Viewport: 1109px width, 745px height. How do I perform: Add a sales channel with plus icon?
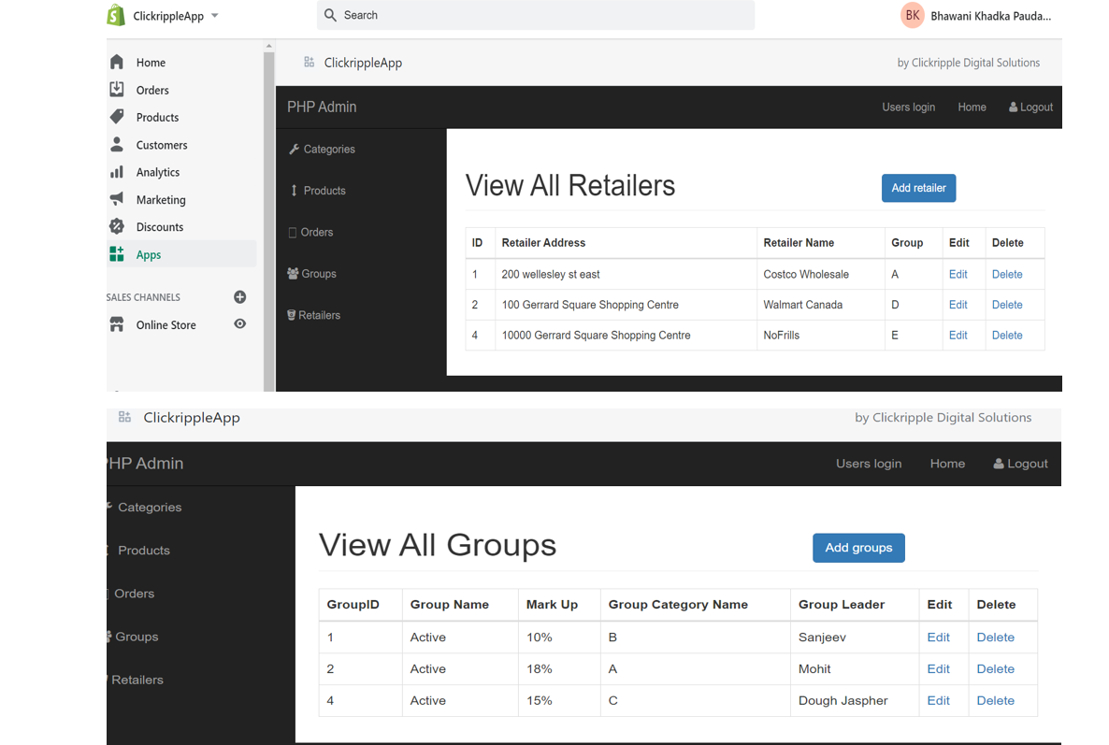tap(239, 297)
